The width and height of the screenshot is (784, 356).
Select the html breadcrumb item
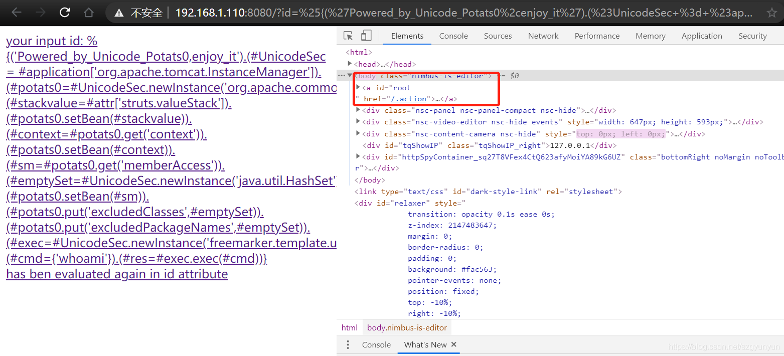tap(350, 328)
